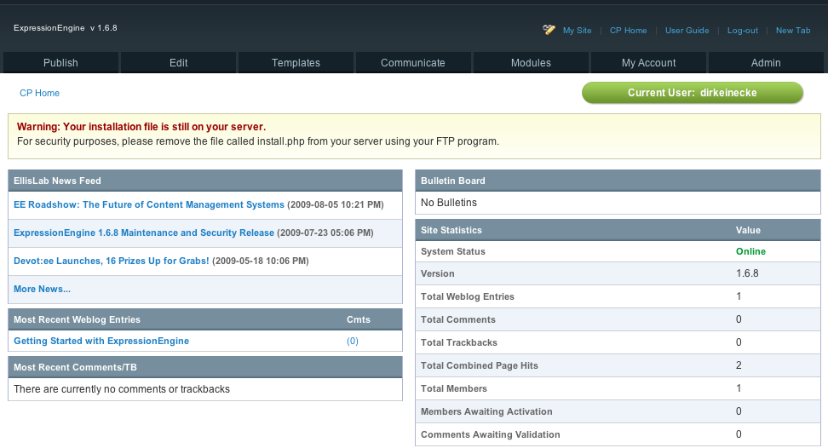Click the Online system status value
Image resolution: width=828 pixels, height=448 pixels.
tap(750, 252)
